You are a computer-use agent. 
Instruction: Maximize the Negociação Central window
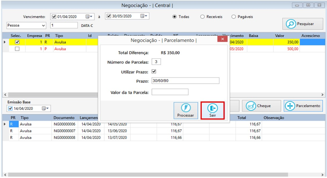point(308,5)
